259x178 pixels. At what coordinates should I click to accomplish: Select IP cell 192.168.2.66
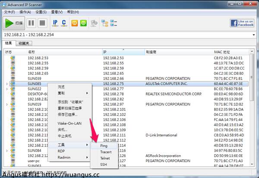click(114, 79)
